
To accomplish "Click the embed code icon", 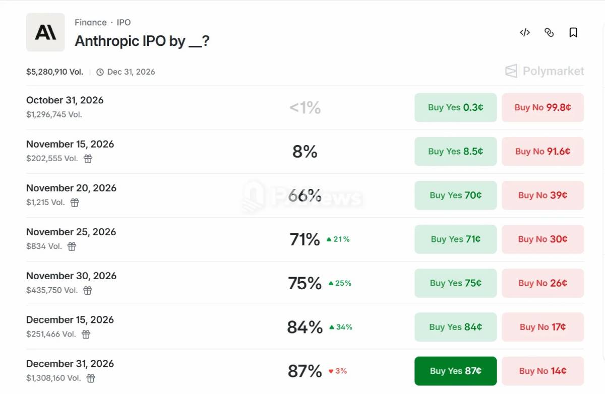I will 525,33.
